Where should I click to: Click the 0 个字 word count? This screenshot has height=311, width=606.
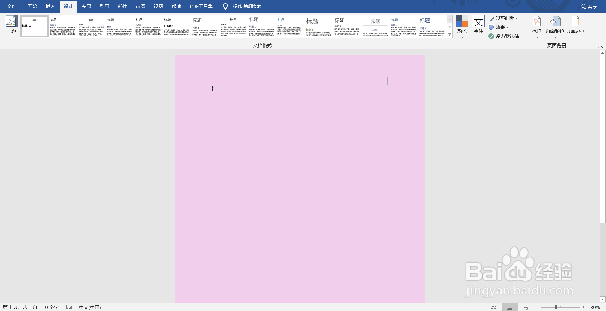point(52,307)
